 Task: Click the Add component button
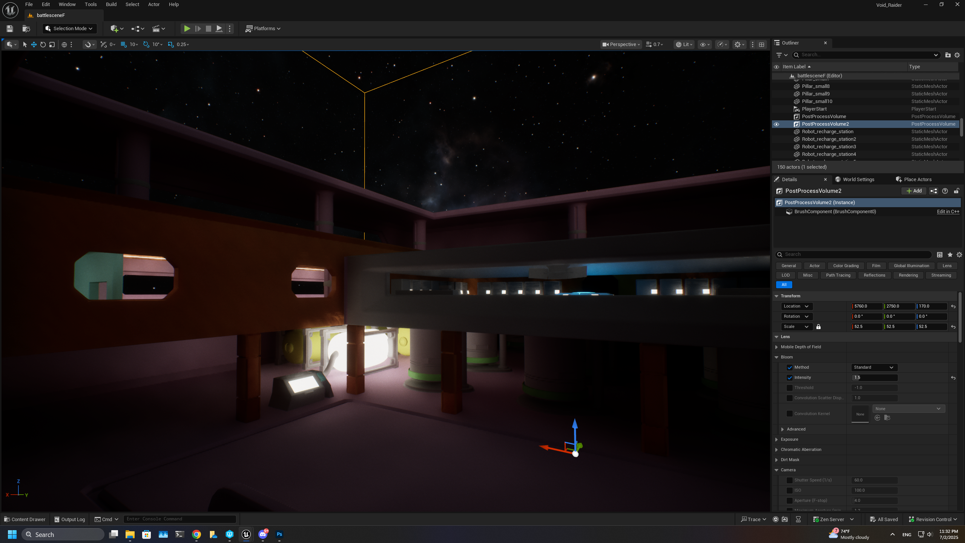pyautogui.click(x=914, y=191)
